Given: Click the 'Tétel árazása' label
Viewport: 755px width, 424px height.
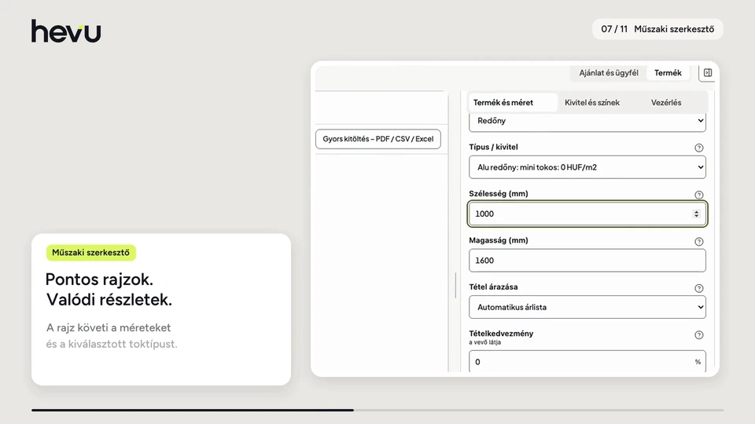Looking at the screenshot, I should [x=493, y=287].
